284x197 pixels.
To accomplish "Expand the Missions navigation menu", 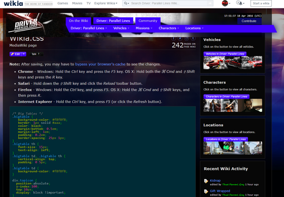I will [144, 28].
